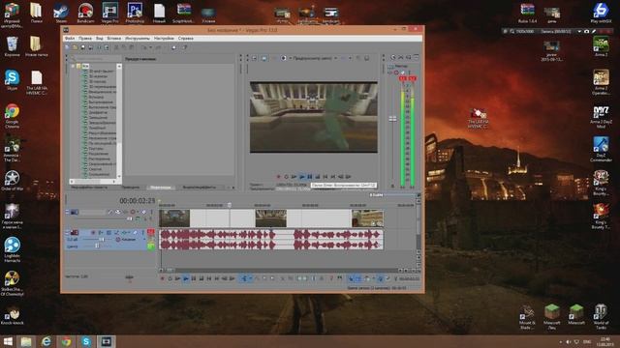Toggle snapping icon in timeline toolbar
Screen dimensions: 620x348
point(351,278)
